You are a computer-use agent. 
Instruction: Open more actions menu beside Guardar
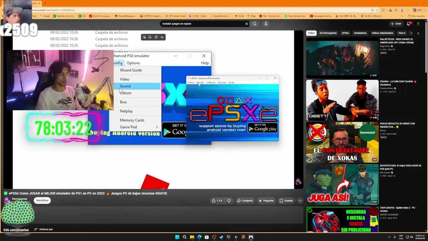click(300, 201)
